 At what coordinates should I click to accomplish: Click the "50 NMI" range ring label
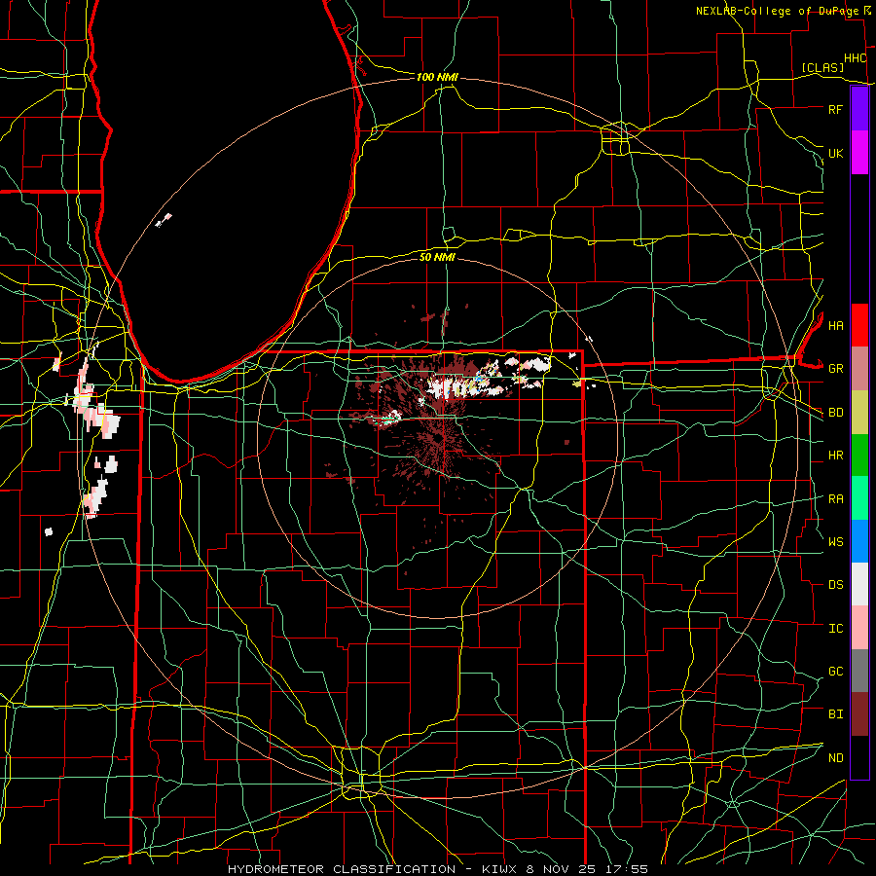click(437, 257)
